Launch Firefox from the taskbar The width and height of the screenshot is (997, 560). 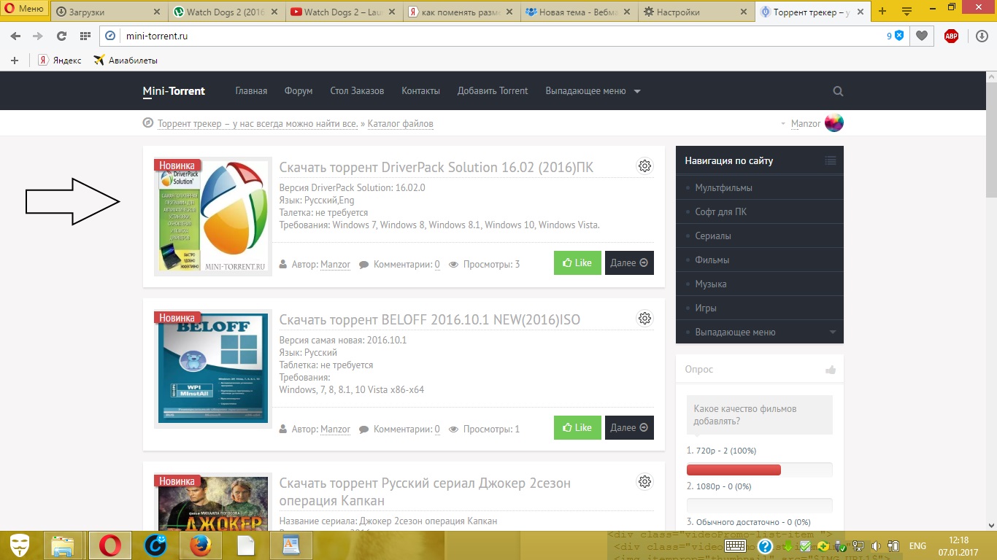pyautogui.click(x=200, y=545)
